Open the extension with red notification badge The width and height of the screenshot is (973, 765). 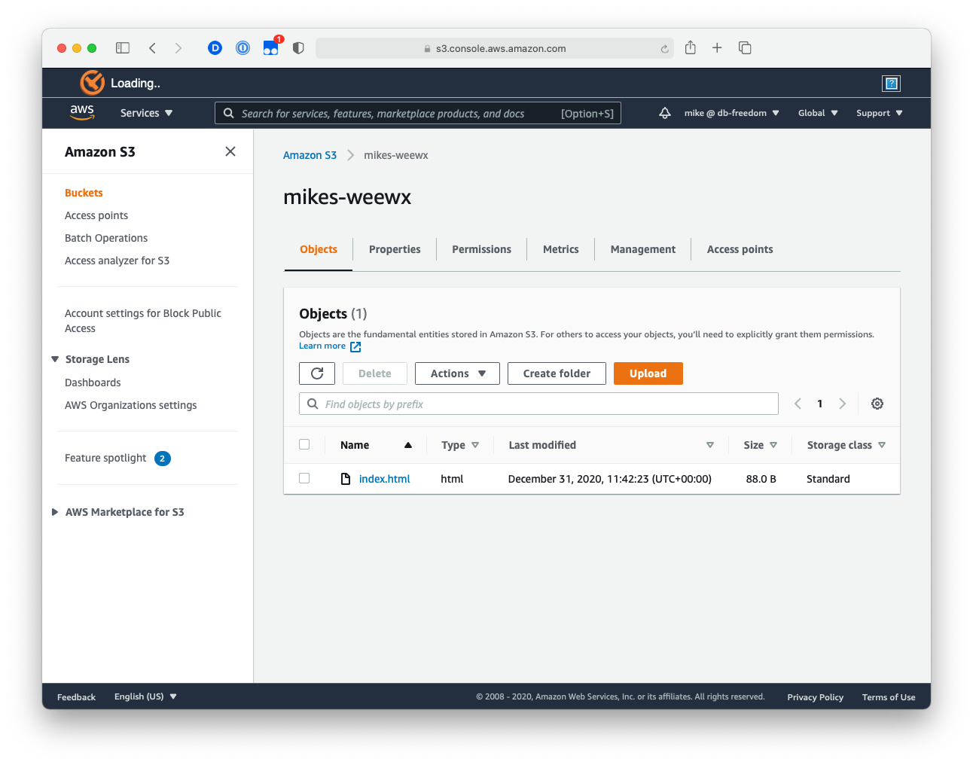coord(271,47)
